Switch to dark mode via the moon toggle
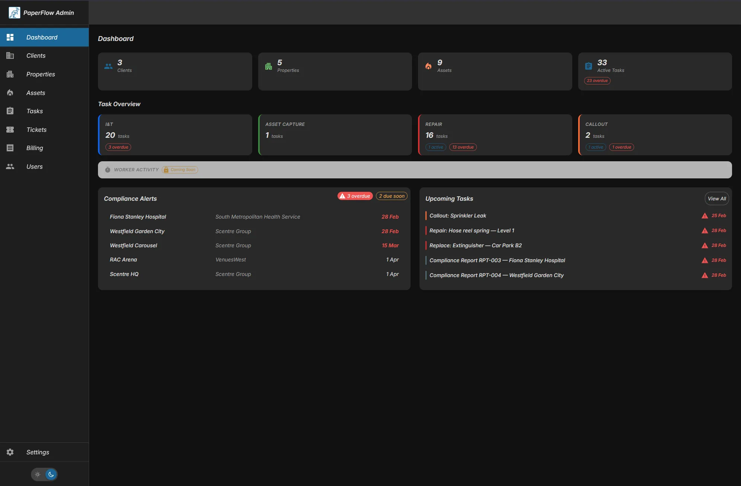 coord(51,474)
